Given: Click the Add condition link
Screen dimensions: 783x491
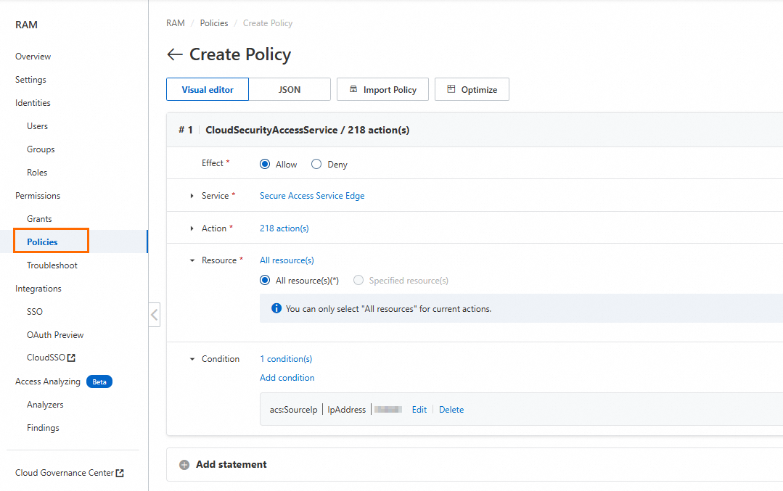Looking at the screenshot, I should point(287,378).
